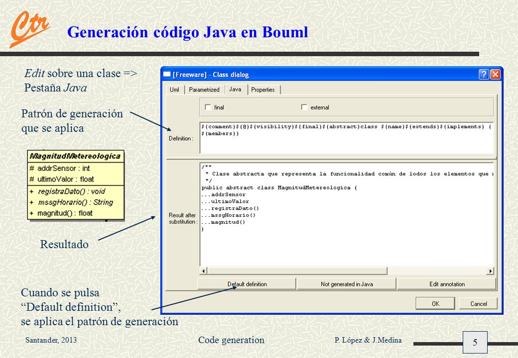The width and height of the screenshot is (518, 358).
Task: Close the Class dialog with the X
Action: pos(495,74)
